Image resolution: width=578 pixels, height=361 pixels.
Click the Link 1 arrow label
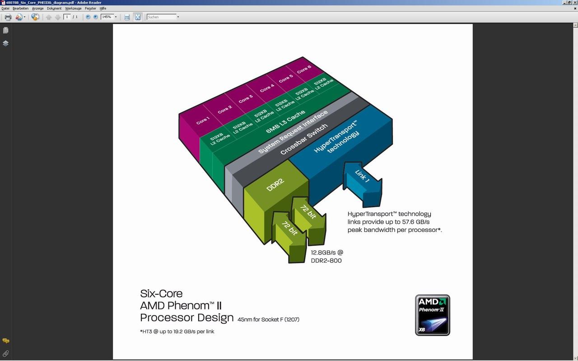(x=362, y=176)
